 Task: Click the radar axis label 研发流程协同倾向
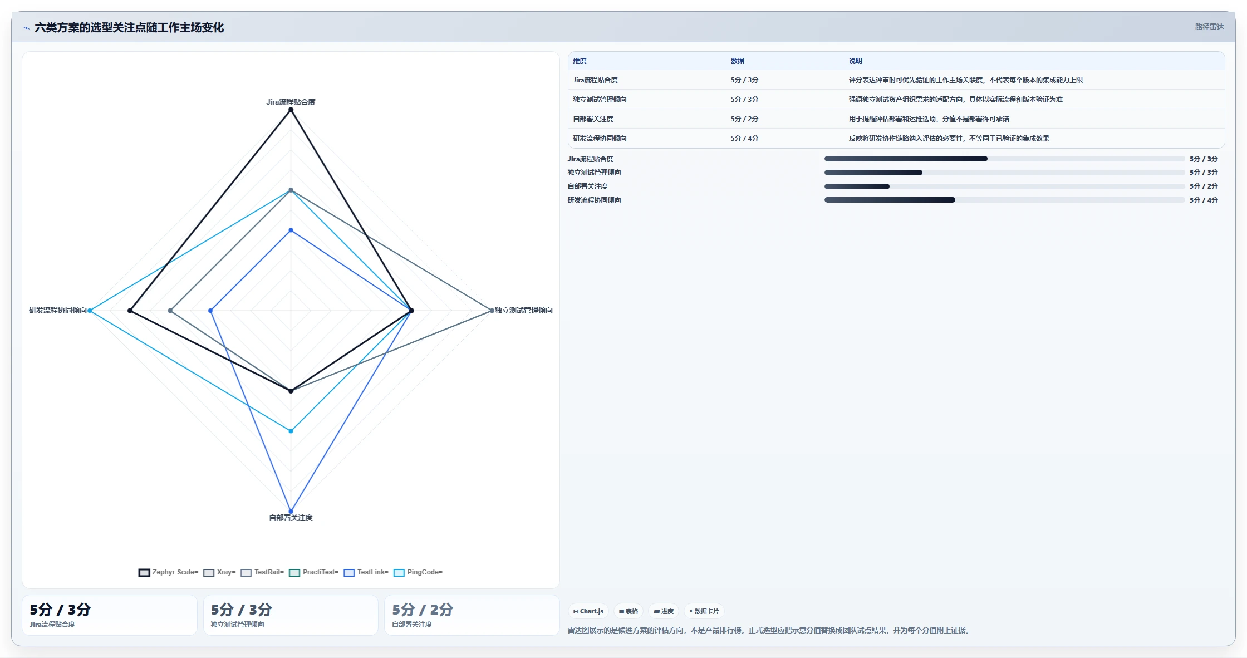tap(58, 310)
